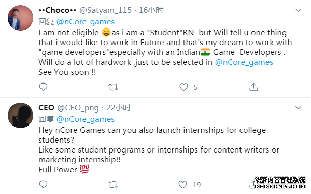Open more options chevron on Choco's tweet
The height and width of the screenshot is (194, 311).
tap(298, 10)
